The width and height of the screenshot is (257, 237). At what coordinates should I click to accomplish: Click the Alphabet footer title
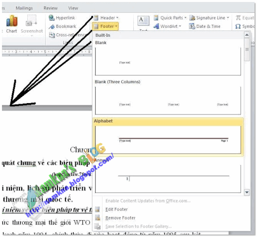pyautogui.click(x=103, y=121)
